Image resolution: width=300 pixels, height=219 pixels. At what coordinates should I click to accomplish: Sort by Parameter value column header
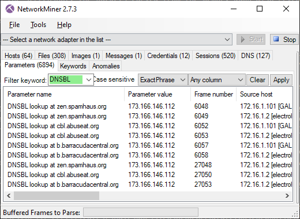point(157,94)
